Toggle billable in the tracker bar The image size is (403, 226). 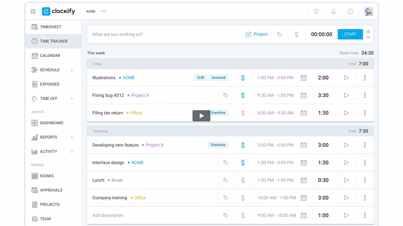[x=296, y=35]
